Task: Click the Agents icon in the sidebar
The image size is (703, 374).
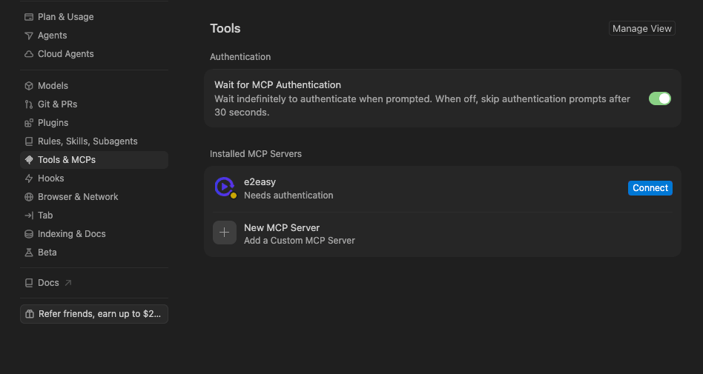Action: pos(29,36)
